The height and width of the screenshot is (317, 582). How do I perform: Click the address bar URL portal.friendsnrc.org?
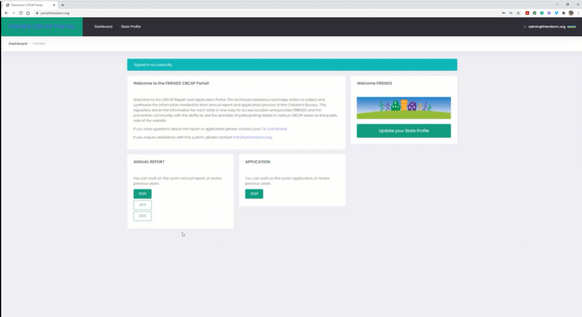[x=55, y=13]
